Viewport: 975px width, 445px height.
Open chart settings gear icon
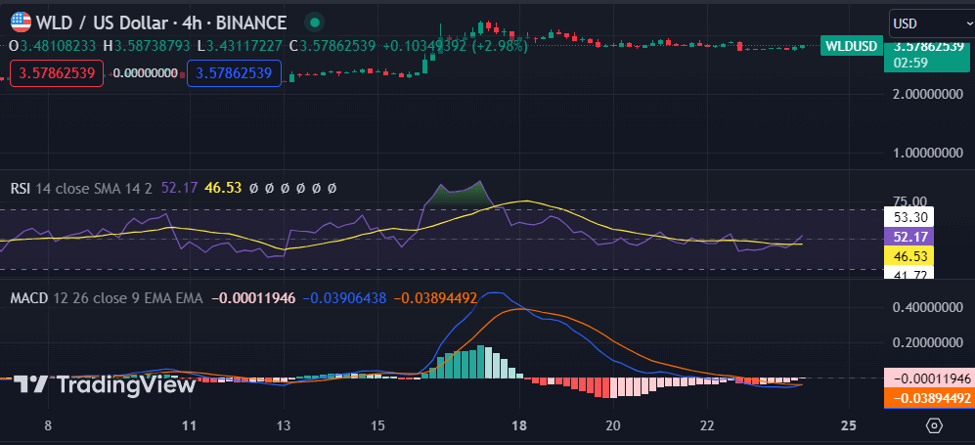coord(933,425)
